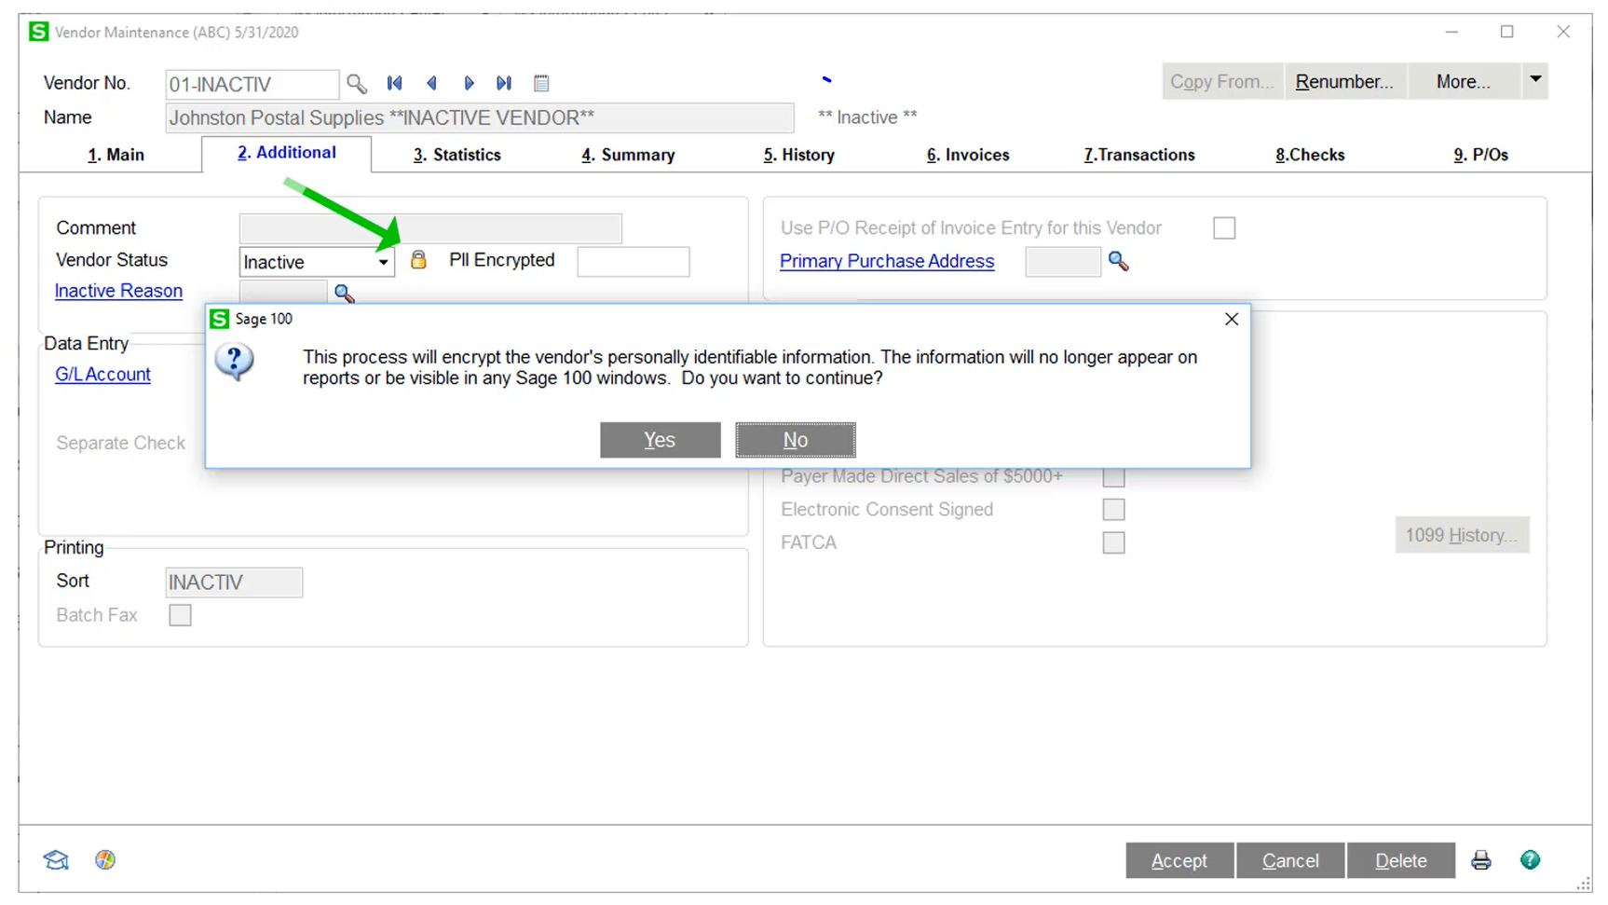Enable Use P/O Receipt of Invoice Entry
The height and width of the screenshot is (905, 1608).
[x=1224, y=227]
